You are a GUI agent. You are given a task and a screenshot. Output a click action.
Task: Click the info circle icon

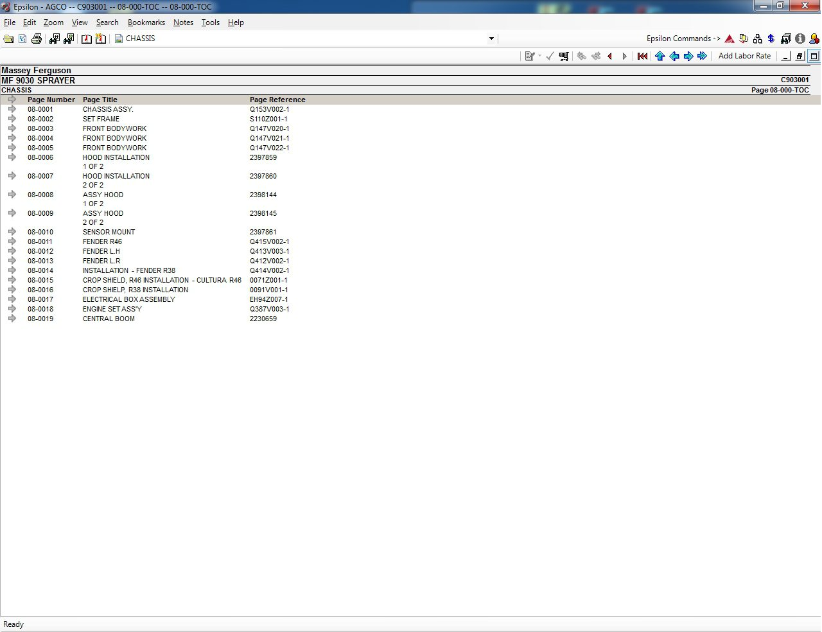coord(800,39)
